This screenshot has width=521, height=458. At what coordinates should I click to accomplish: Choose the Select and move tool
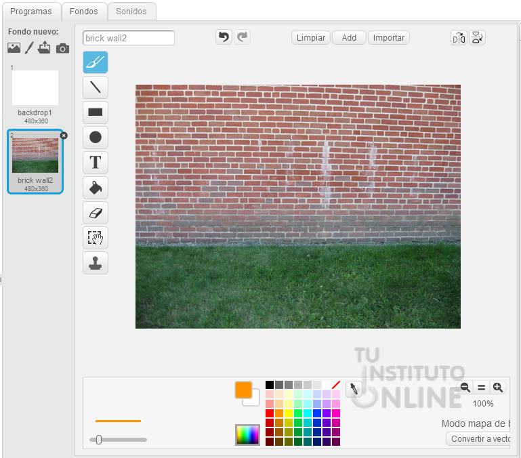(x=96, y=238)
